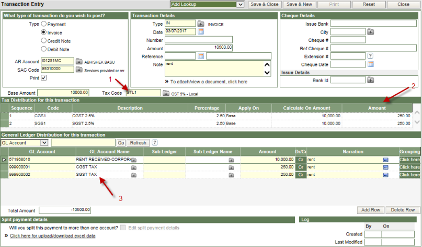
Task: Open the GL Account filter dropdown
Action: point(44,143)
